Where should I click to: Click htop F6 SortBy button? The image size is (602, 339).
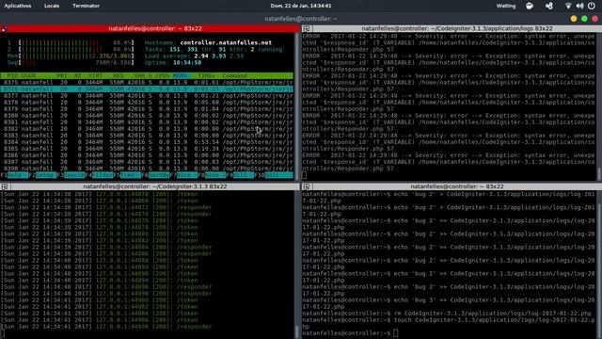(x=156, y=175)
